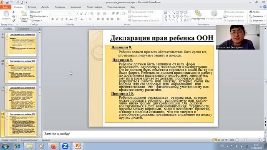This screenshot has width=267, height=150.
Task: Toggle Italic (К) formatting
Action: point(57,19)
